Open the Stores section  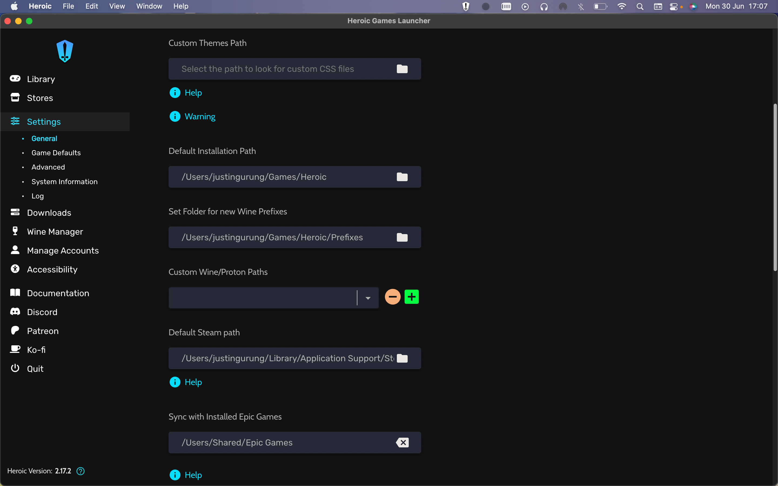click(x=40, y=98)
